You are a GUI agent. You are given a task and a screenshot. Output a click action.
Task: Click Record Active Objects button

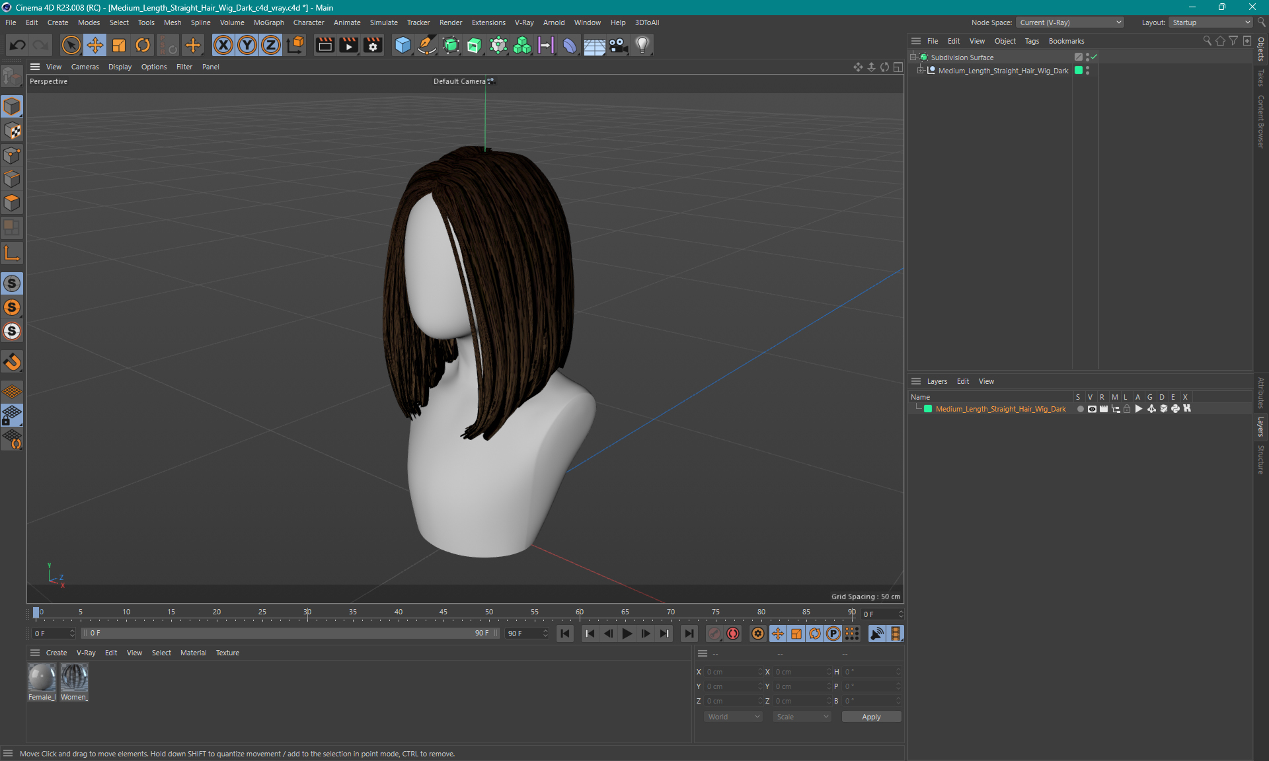tap(714, 634)
